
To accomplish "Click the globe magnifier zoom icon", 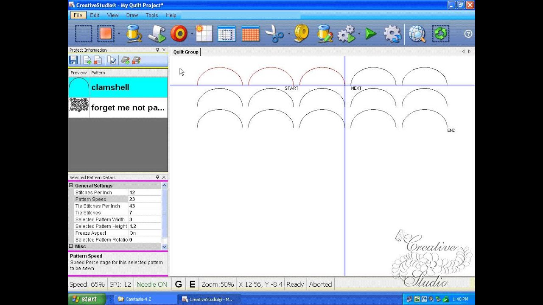I will [x=417, y=34].
